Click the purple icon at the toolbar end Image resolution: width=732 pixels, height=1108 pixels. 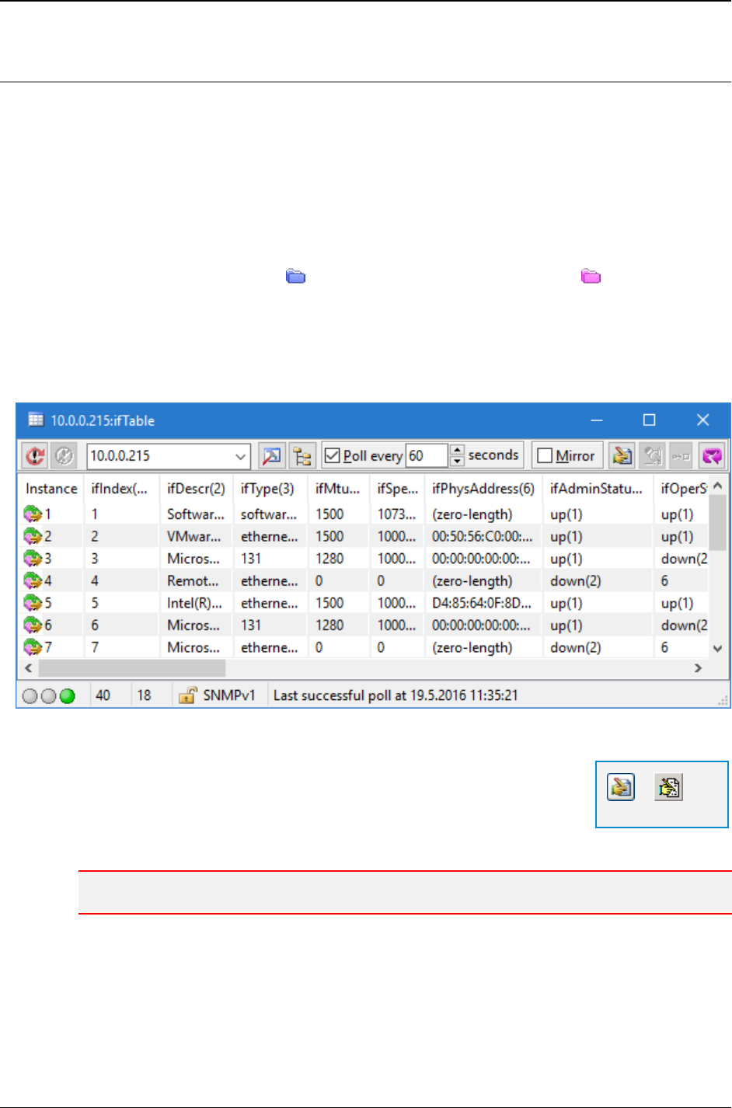(x=712, y=455)
